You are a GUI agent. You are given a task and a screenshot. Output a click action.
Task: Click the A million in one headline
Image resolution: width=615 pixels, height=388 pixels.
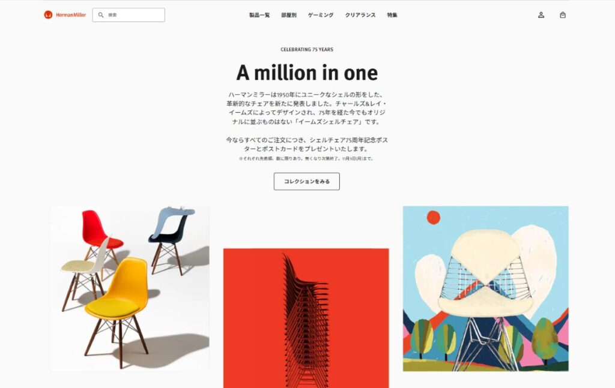coord(307,73)
